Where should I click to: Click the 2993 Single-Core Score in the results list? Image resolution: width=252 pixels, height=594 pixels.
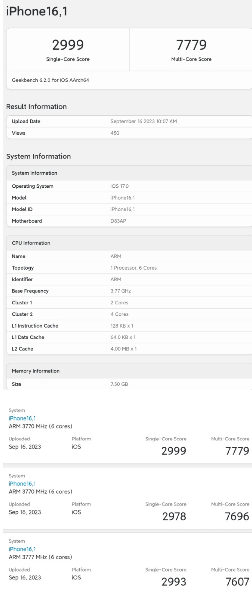click(174, 582)
